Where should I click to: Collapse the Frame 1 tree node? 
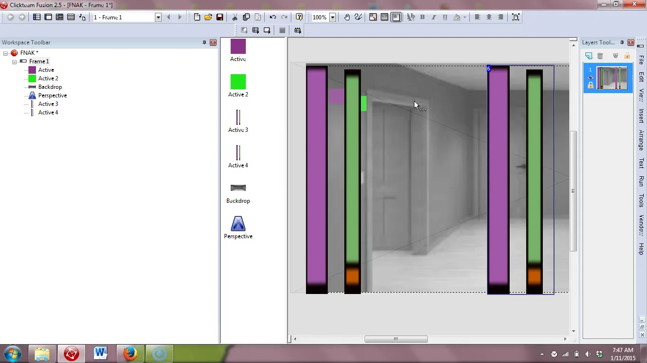(15, 61)
